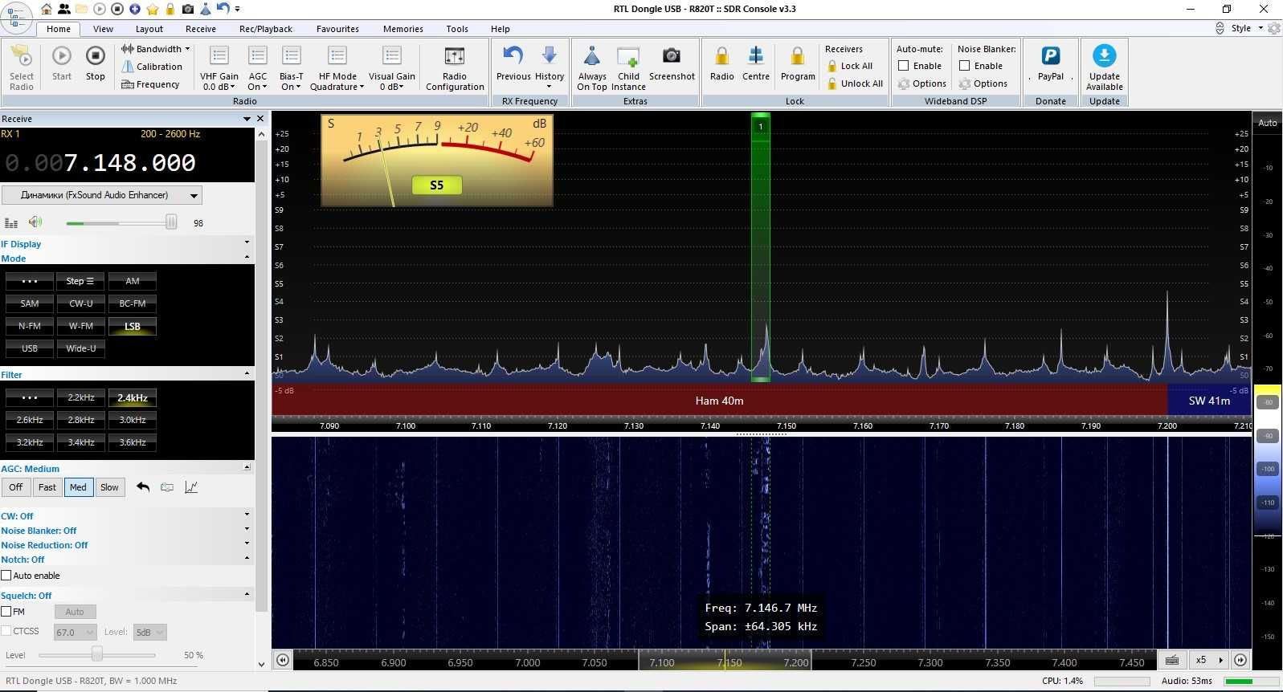This screenshot has height=692, width=1283.
Task: Open the Visual Gain dropdown
Action: [x=392, y=67]
